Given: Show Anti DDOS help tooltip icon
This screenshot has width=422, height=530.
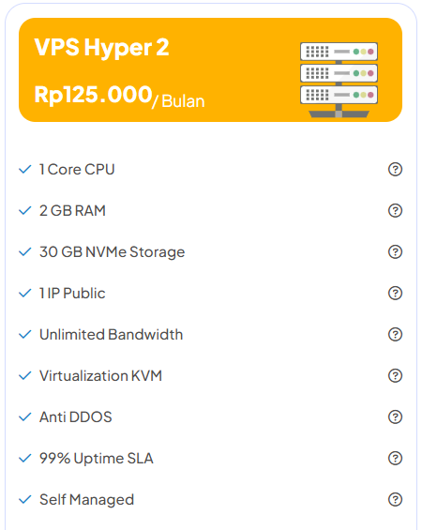Looking at the screenshot, I should tap(395, 416).
